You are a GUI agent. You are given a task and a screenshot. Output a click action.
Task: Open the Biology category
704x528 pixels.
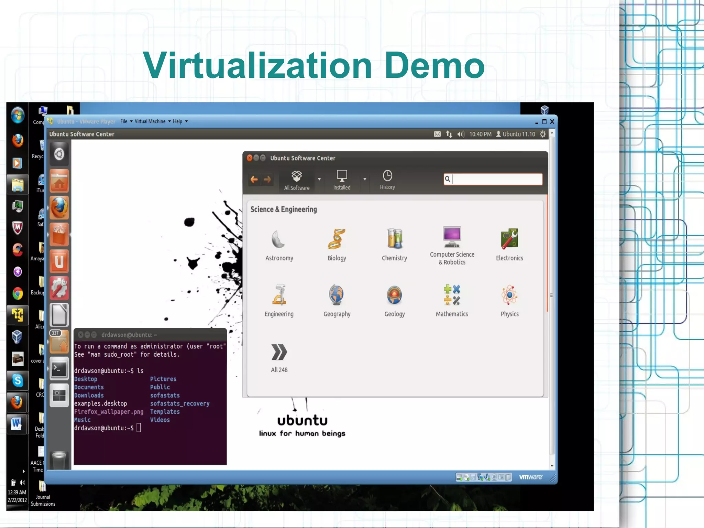click(337, 245)
